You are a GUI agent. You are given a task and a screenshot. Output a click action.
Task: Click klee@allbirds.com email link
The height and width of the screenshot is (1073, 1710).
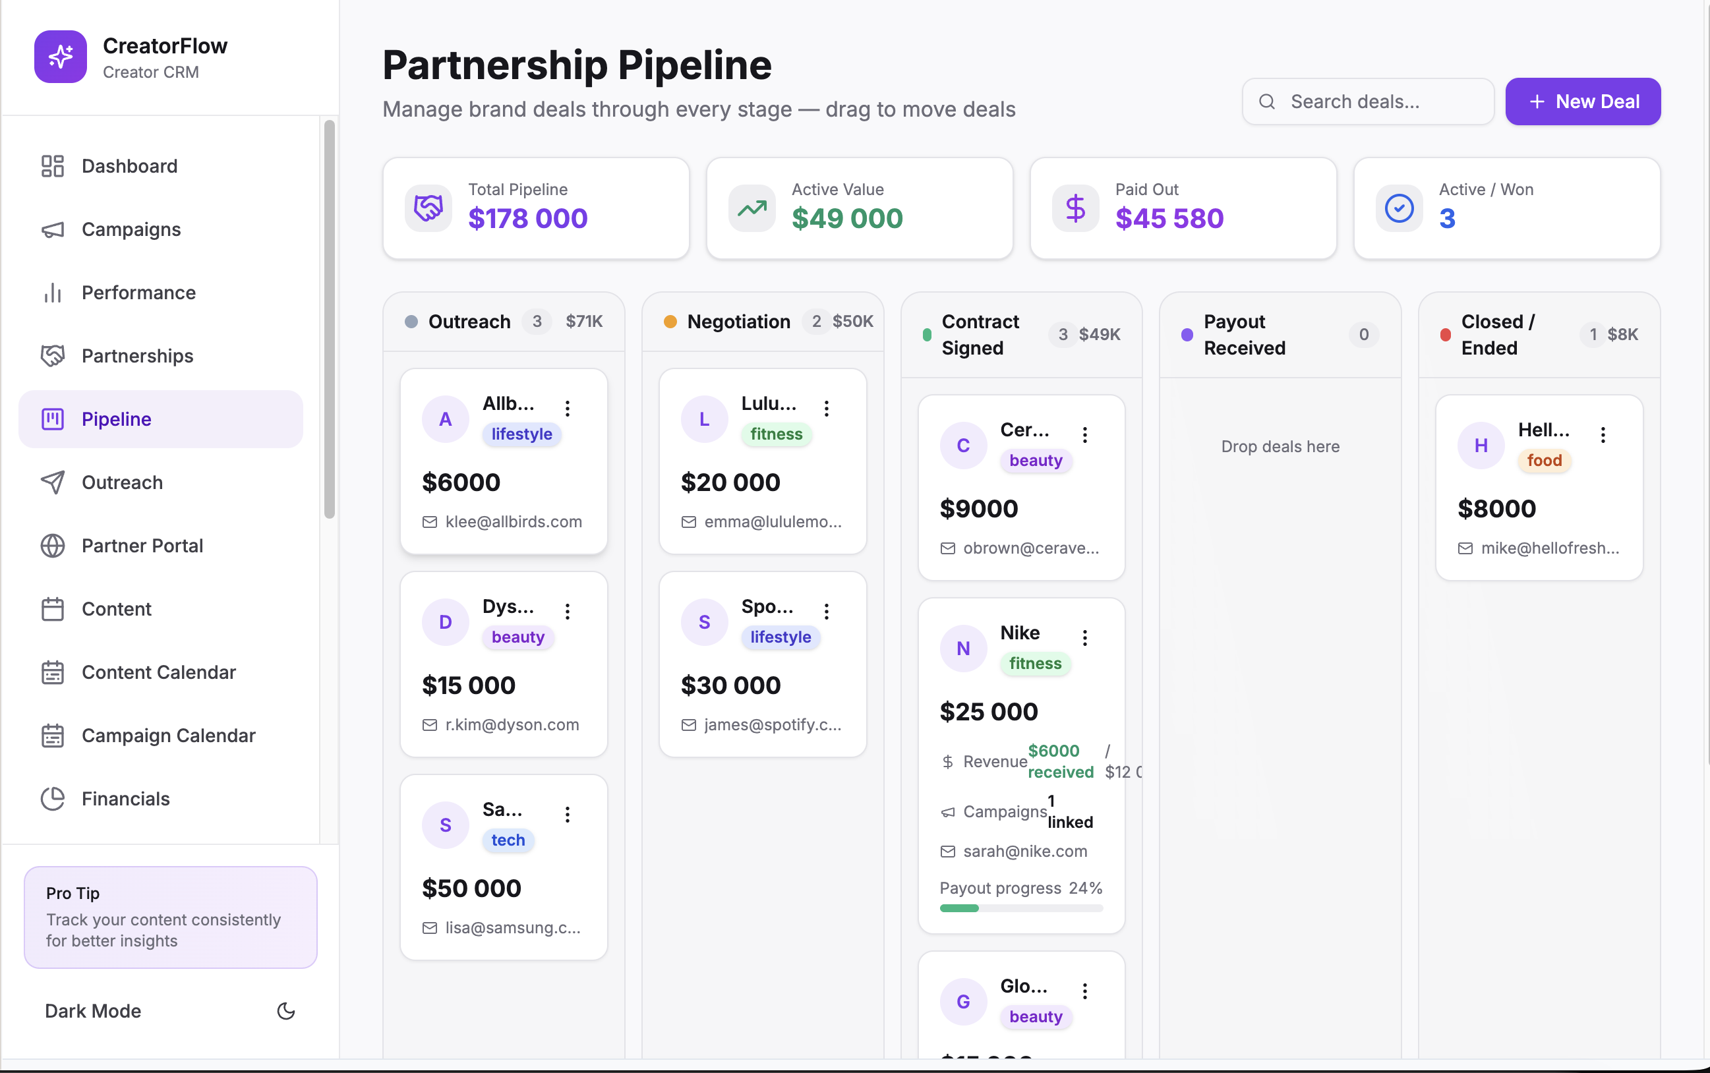tap(514, 521)
